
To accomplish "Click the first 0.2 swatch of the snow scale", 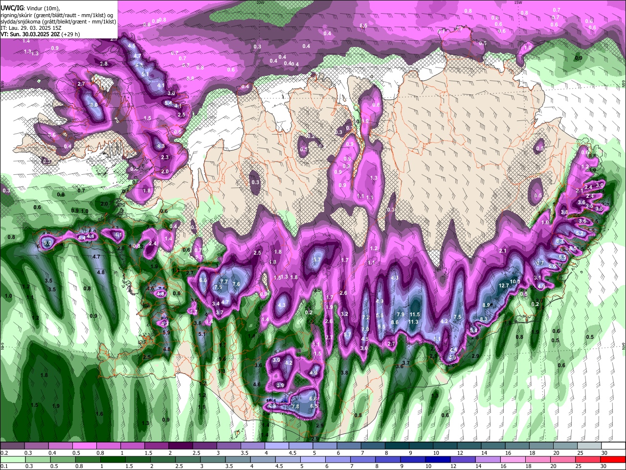I will pos(13,446).
